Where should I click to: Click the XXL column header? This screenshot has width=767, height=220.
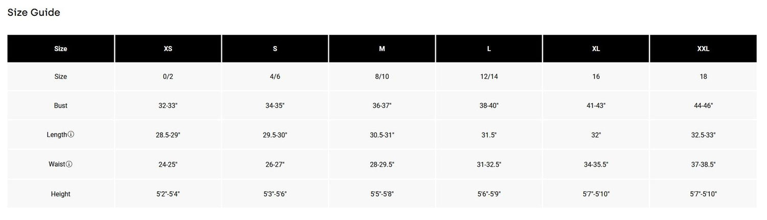tap(703, 49)
